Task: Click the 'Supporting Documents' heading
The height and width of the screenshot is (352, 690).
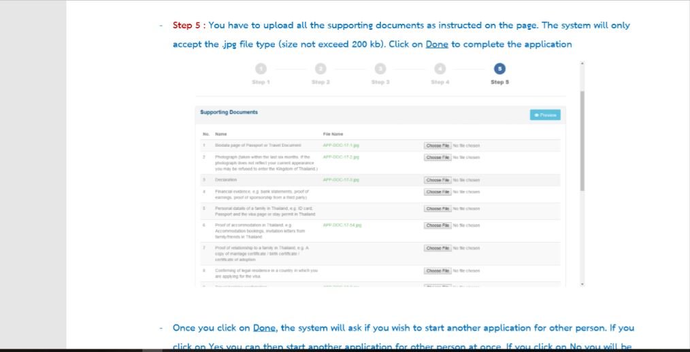Action: (x=229, y=113)
